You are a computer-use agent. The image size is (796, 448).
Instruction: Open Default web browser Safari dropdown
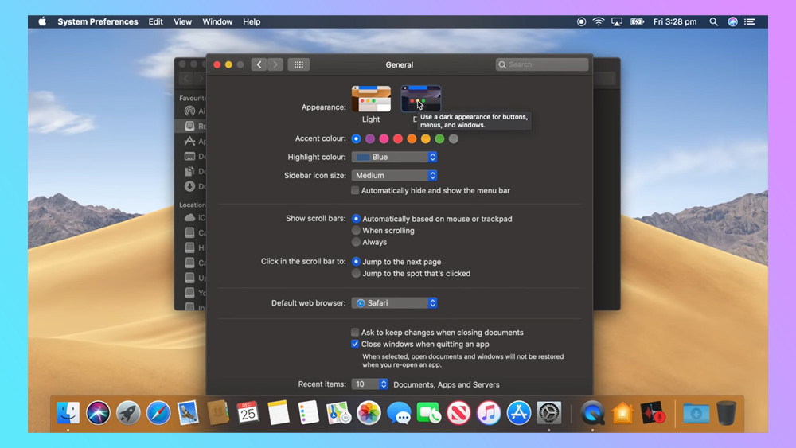coord(394,303)
